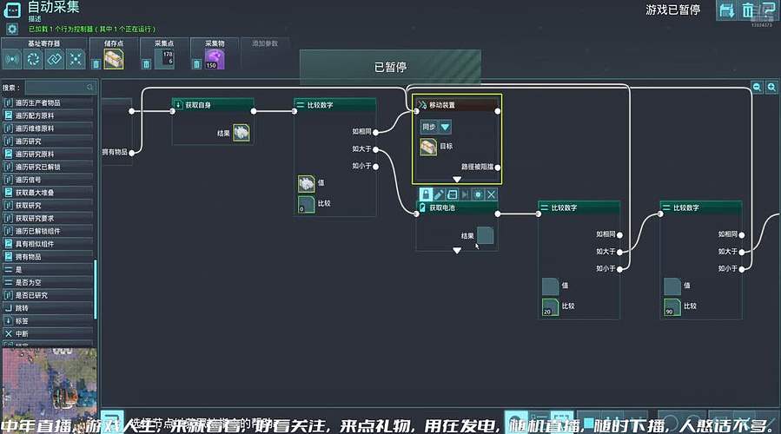The height and width of the screenshot is (434, 781).
Task: Zoom out the node canvas
Action: [757, 88]
